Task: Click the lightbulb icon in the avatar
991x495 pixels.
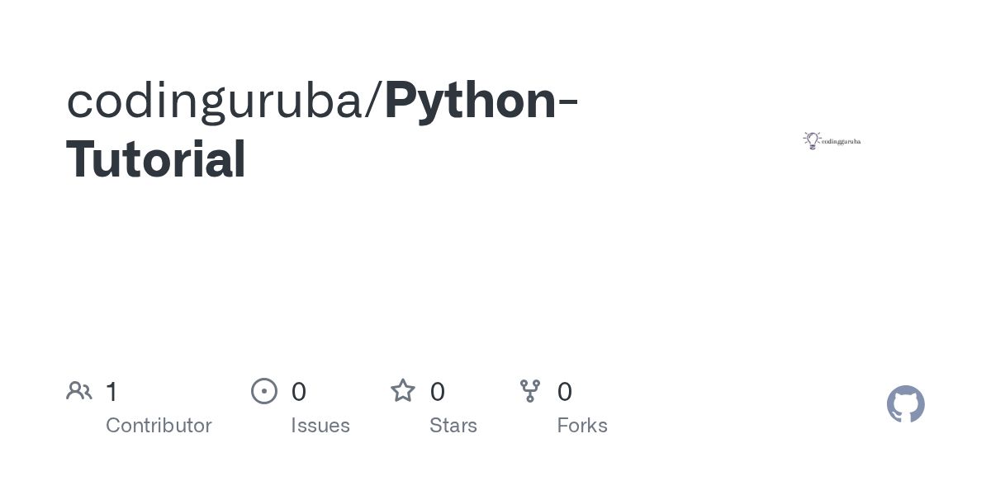Action: click(x=812, y=140)
